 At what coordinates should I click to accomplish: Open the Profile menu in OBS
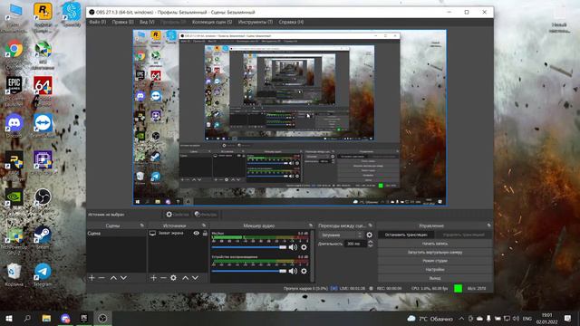pos(173,22)
